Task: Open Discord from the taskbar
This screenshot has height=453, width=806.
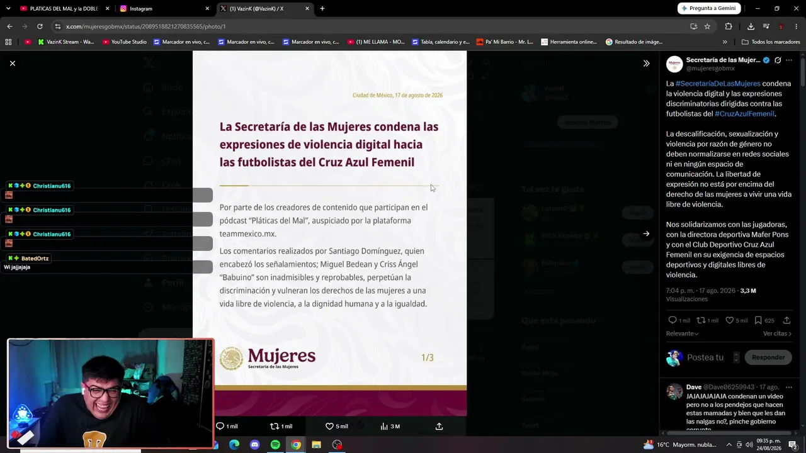Action: coord(254,445)
